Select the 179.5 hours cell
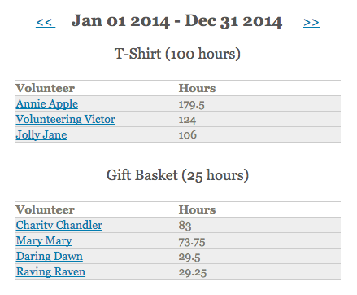Image resolution: width=357 pixels, height=295 pixels. click(191, 105)
